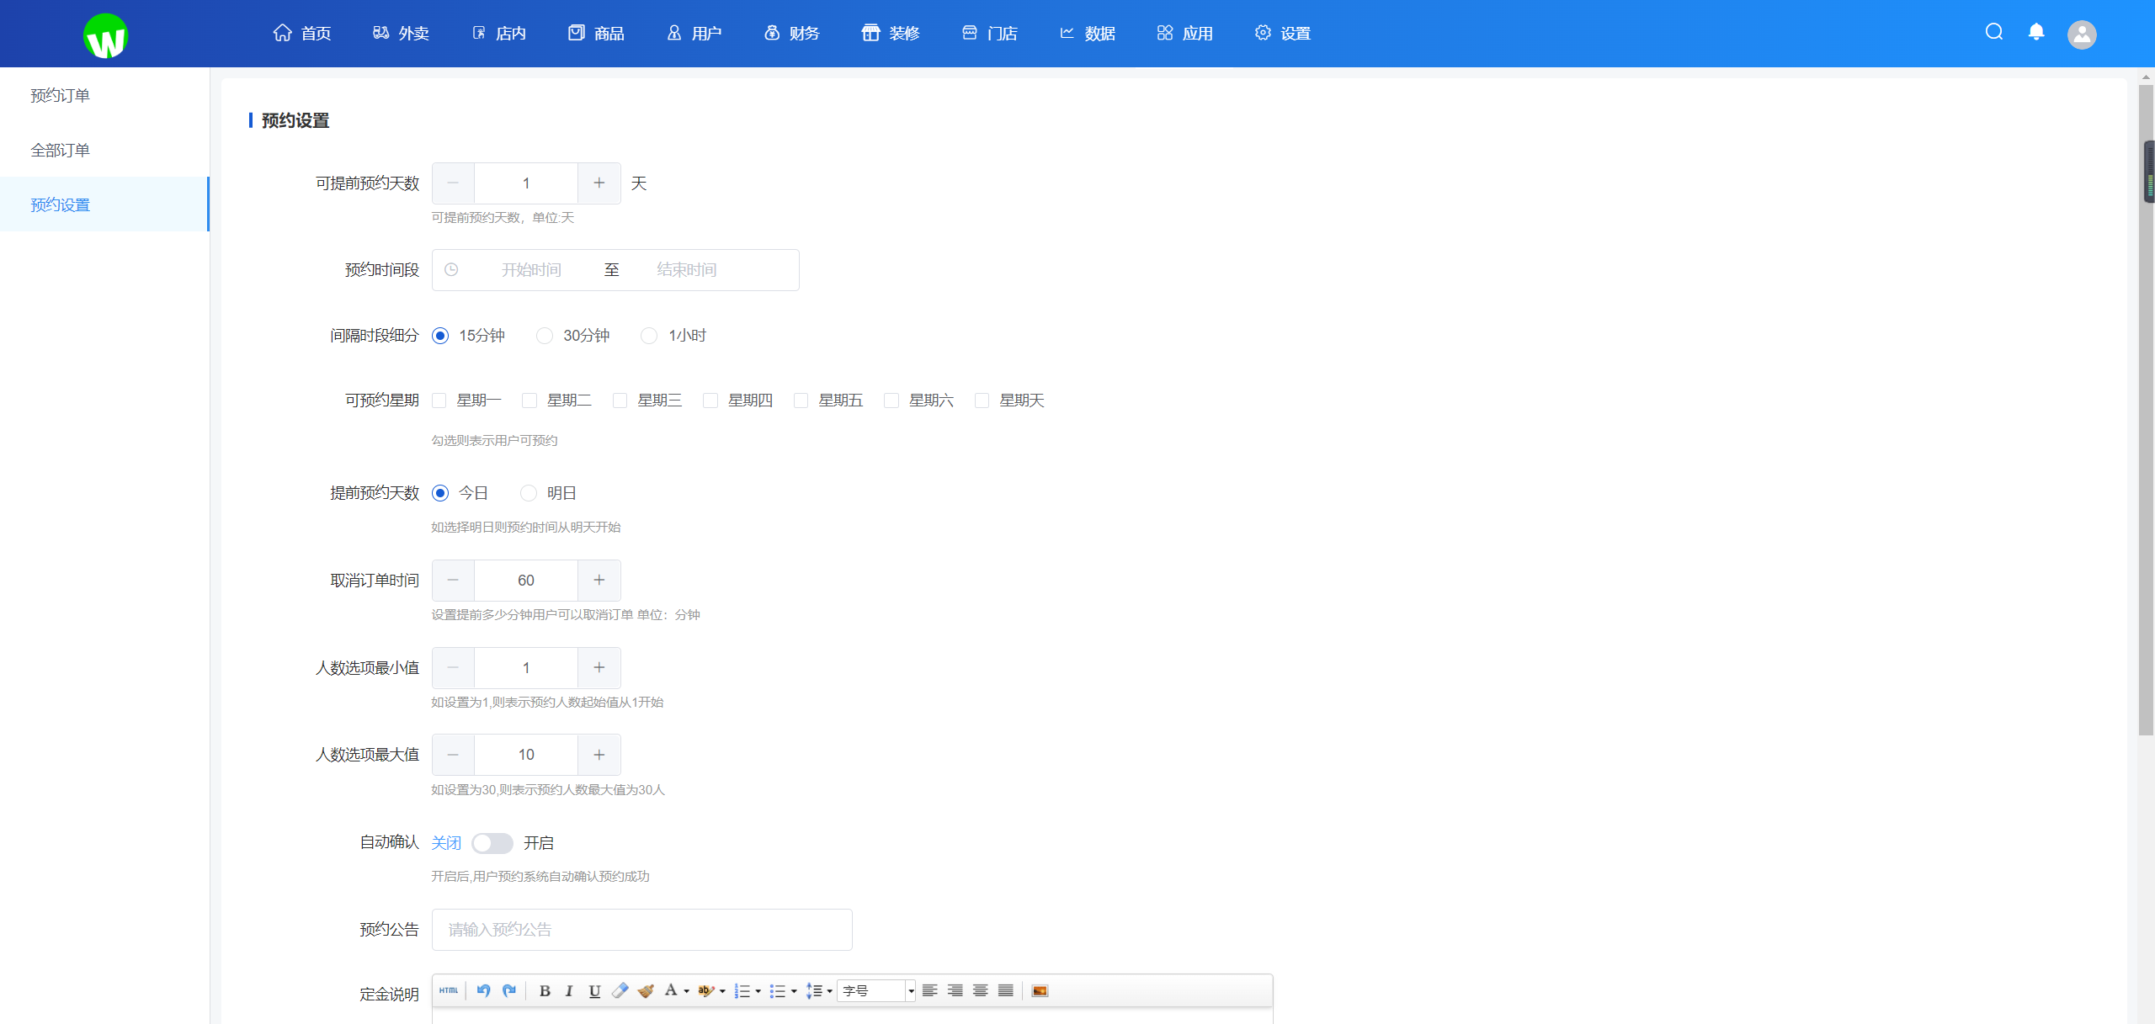Check the 星期二 checkbox
The height and width of the screenshot is (1024, 2155).
[529, 401]
